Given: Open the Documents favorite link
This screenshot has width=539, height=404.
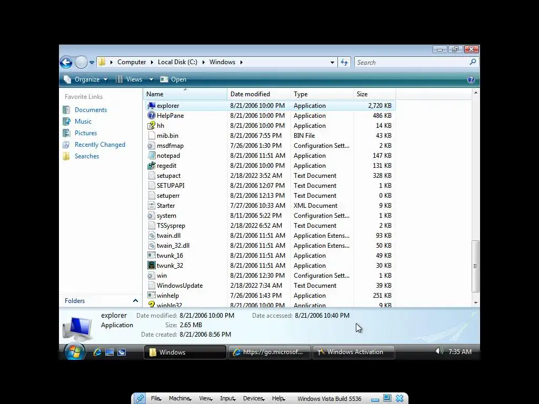Looking at the screenshot, I should pyautogui.click(x=91, y=110).
